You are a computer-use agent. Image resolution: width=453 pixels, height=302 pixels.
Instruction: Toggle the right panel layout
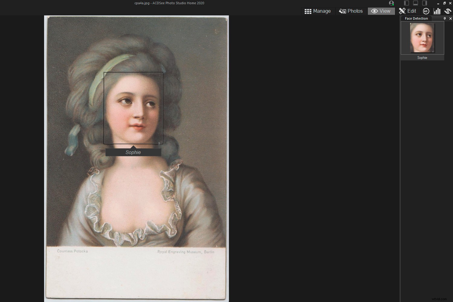tap(425, 3)
